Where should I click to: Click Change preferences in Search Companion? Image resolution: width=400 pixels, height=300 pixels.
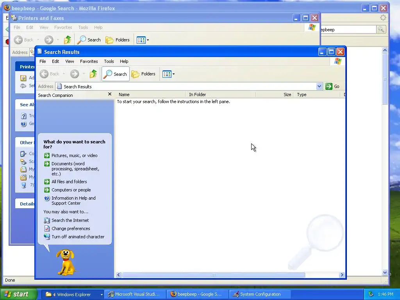coord(71,229)
